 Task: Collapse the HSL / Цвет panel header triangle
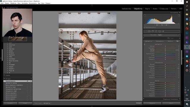click(180, 38)
